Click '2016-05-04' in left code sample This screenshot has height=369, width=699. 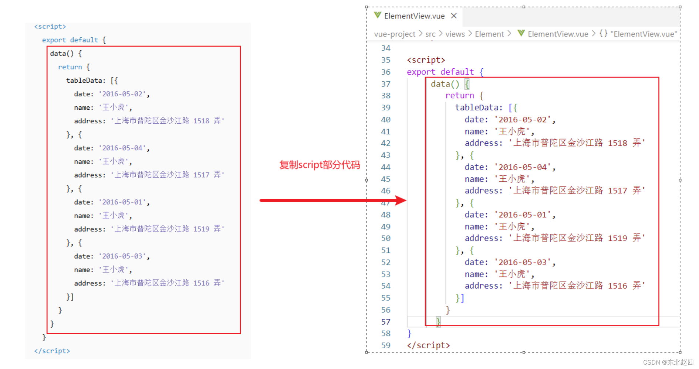tap(122, 148)
